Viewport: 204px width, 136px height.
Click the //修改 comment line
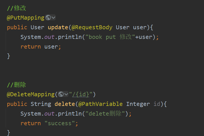point(16,8)
